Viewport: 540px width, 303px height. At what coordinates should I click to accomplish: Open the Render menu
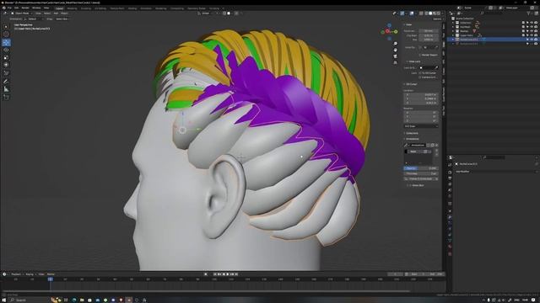[25, 8]
